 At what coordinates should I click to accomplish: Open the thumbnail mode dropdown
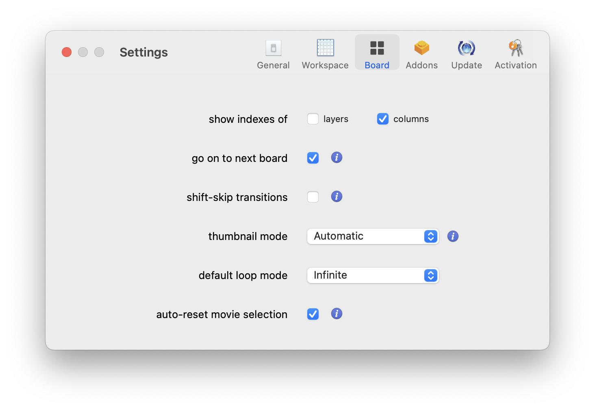tap(372, 236)
